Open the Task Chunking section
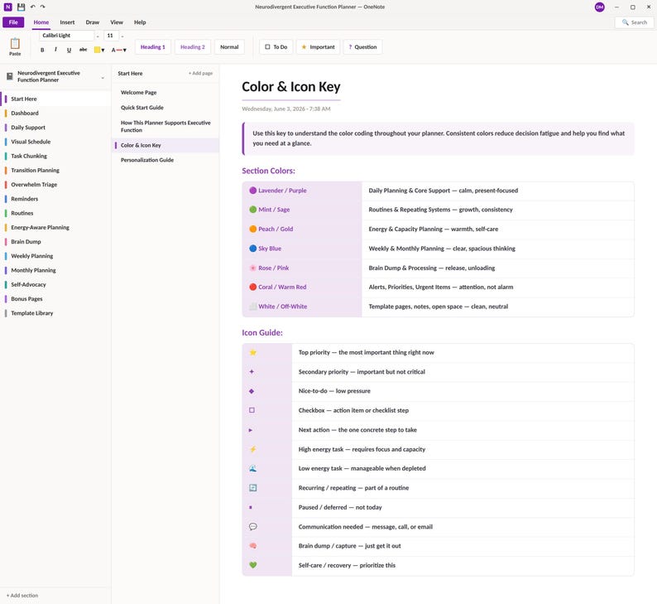Screen dimensions: 657x604 point(55,156)
